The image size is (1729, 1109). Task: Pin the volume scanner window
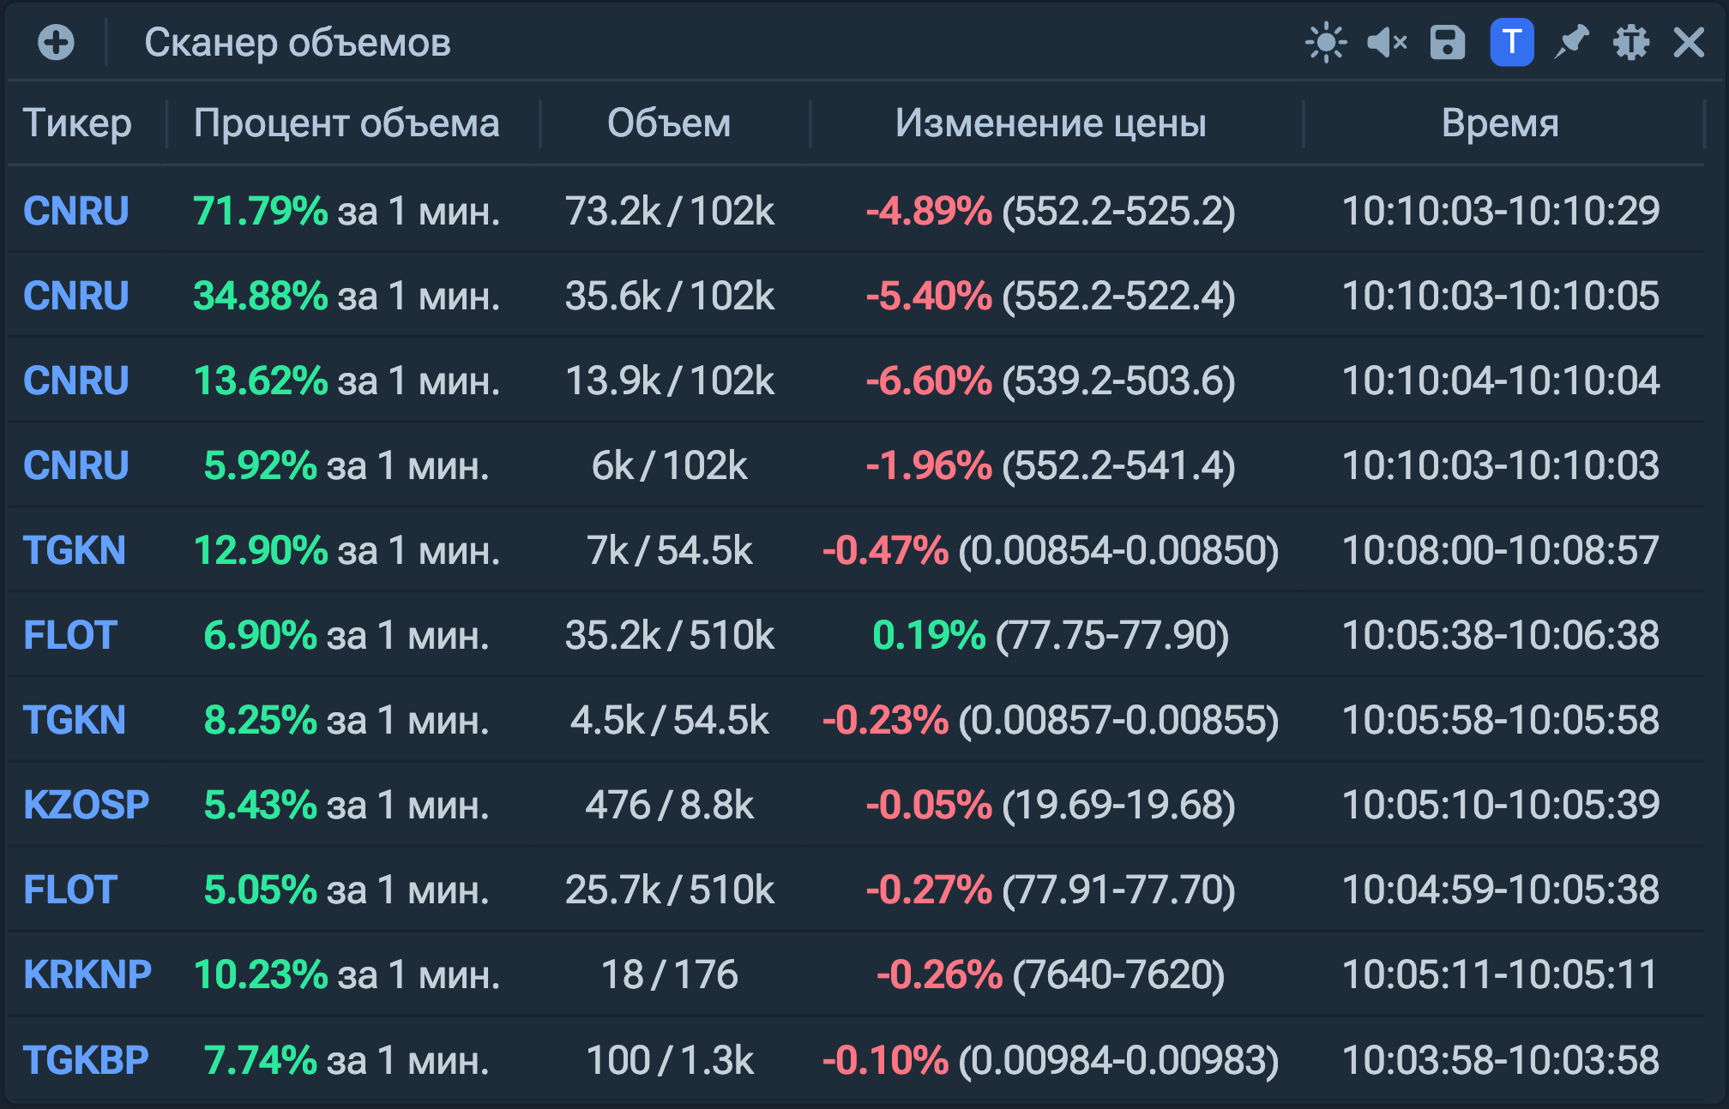pos(1571,42)
